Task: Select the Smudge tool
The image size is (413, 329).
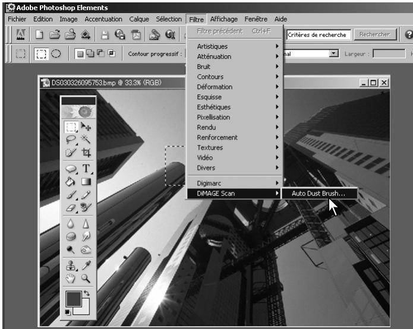Action: point(86,236)
